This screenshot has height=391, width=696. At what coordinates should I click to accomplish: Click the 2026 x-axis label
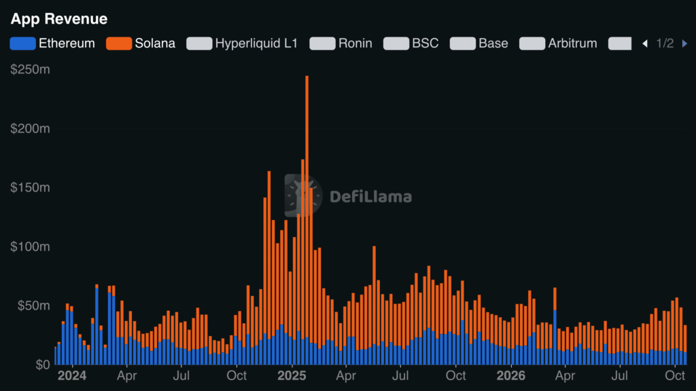[x=511, y=376]
